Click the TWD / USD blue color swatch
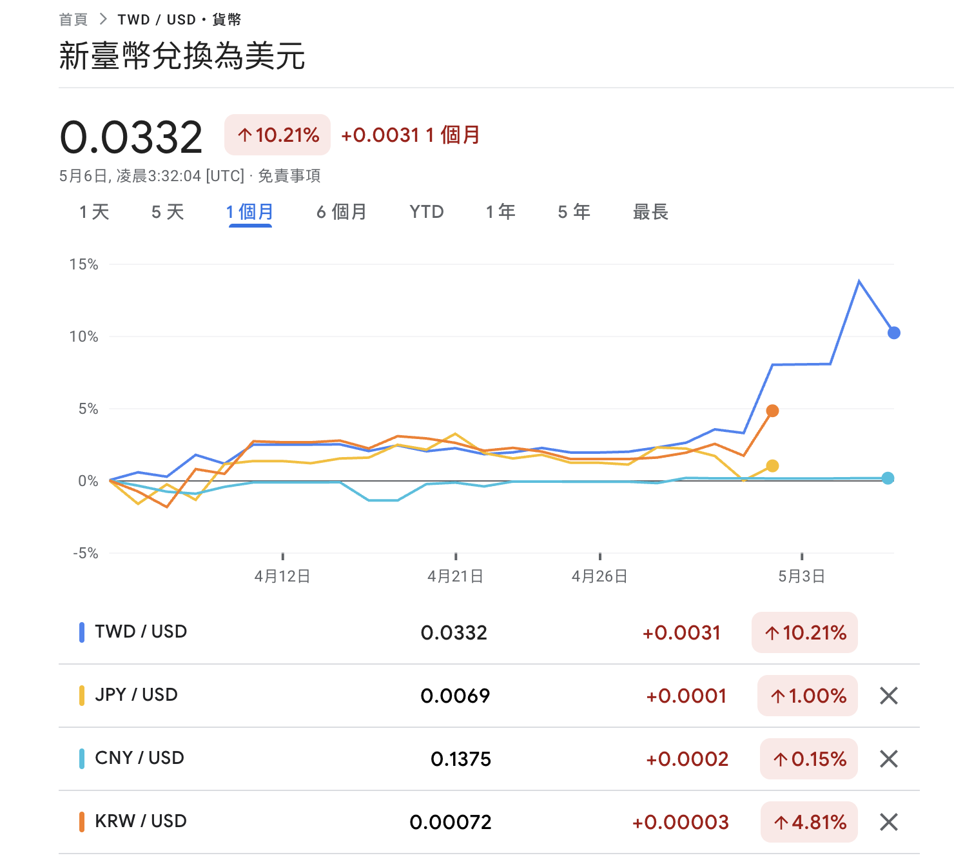 (x=82, y=632)
